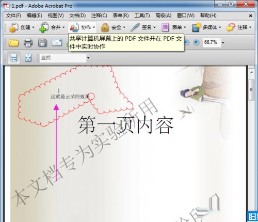Image resolution: width=258 pixels, height=222 pixels.
Task: Open the Tools (工具) menu
Action: tap(142, 15)
